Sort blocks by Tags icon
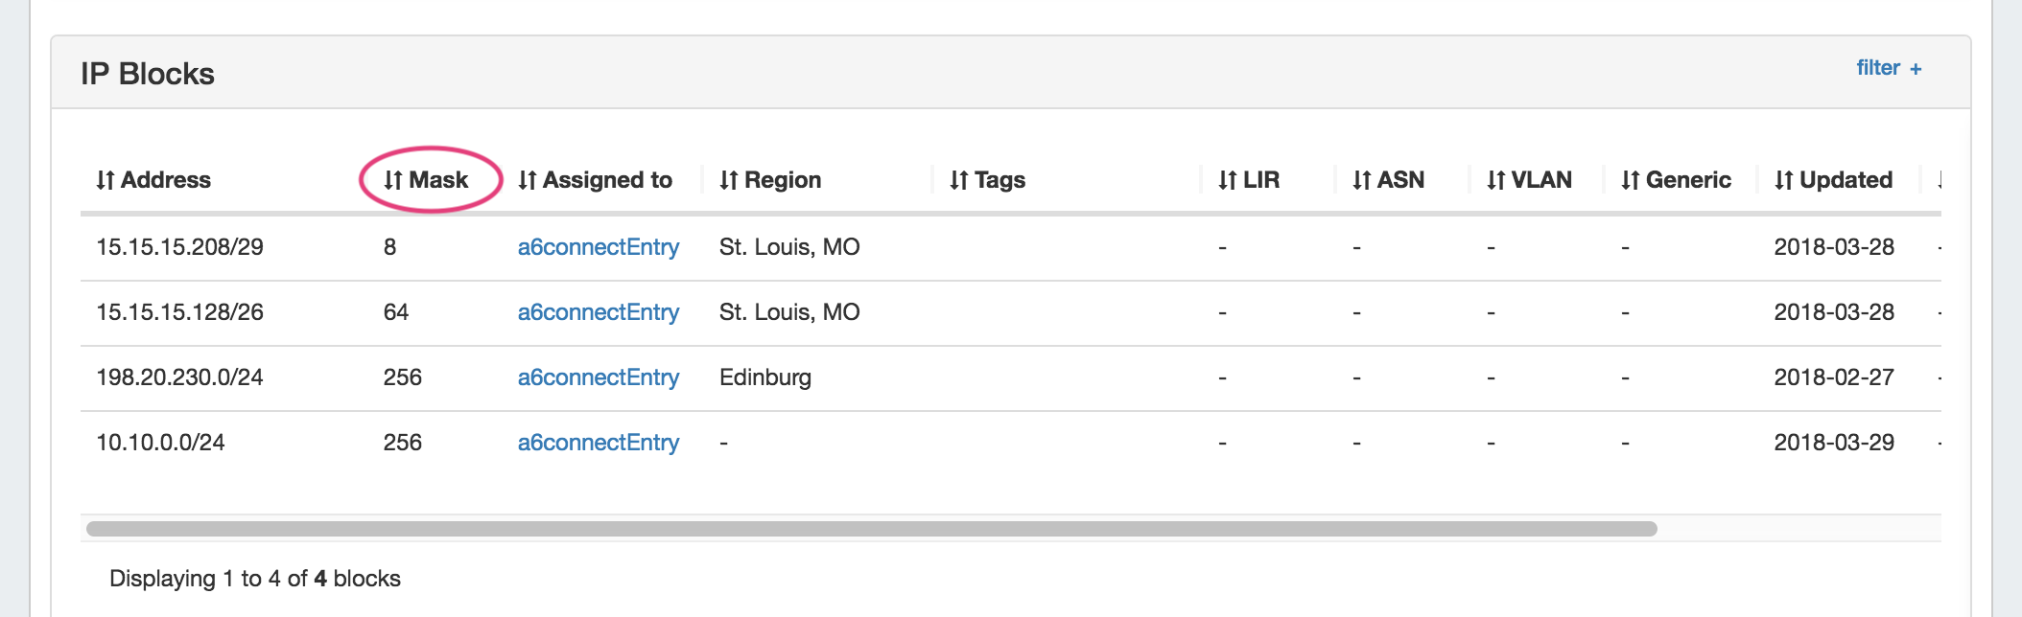The height and width of the screenshot is (617, 2022). 959,180
